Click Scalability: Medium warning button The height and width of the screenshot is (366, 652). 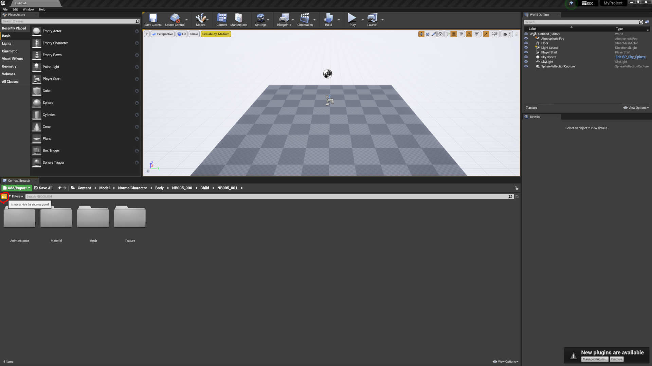coord(216,34)
